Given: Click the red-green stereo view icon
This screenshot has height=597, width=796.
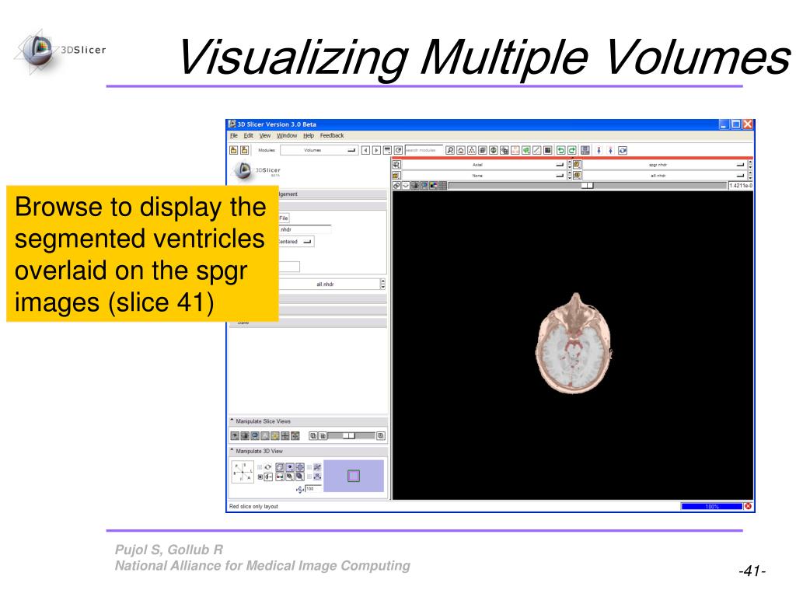Looking at the screenshot, I should 280,477.
